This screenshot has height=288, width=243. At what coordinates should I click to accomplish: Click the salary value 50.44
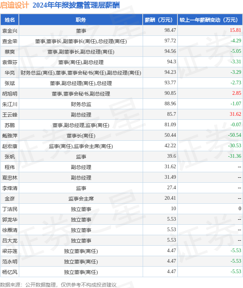tap(170, 135)
